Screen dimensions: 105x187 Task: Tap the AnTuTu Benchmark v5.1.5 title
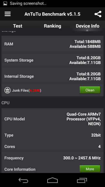point(52,14)
